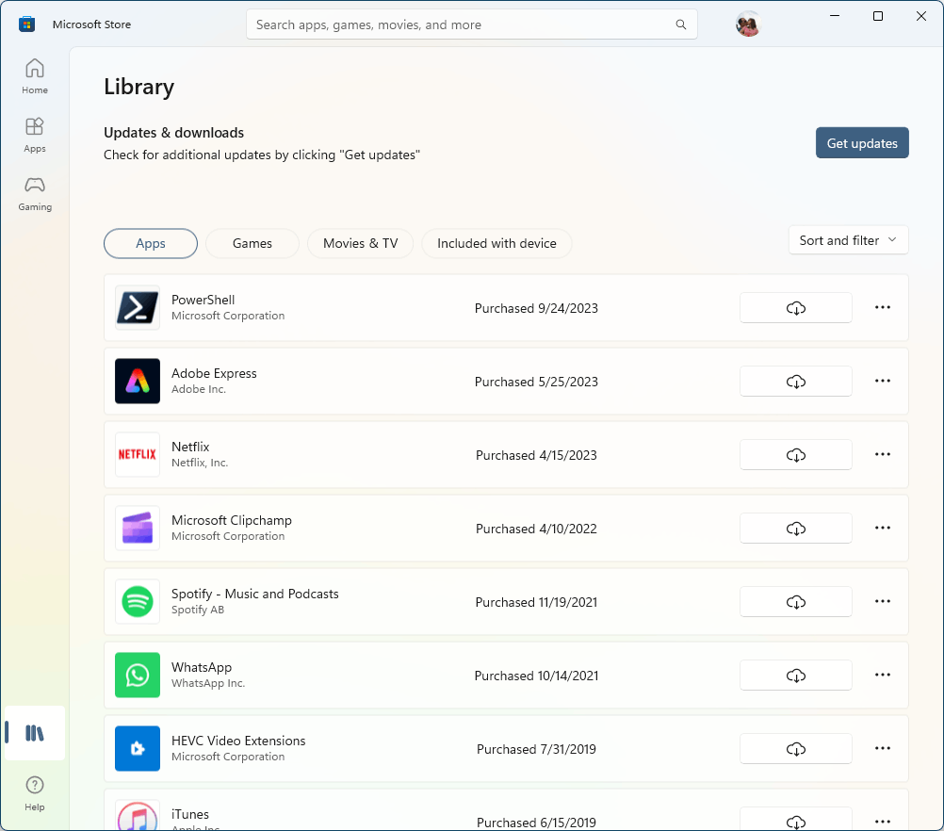944x831 pixels.
Task: Click the search magnifier icon
Action: click(x=681, y=24)
